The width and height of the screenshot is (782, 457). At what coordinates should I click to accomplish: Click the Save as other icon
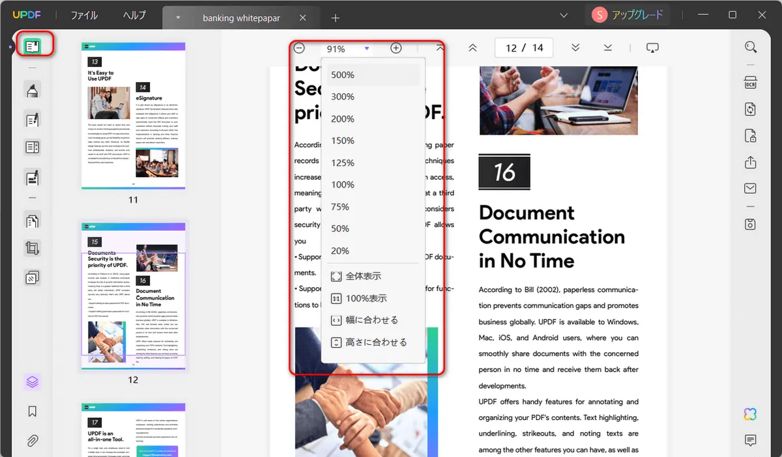(x=751, y=224)
